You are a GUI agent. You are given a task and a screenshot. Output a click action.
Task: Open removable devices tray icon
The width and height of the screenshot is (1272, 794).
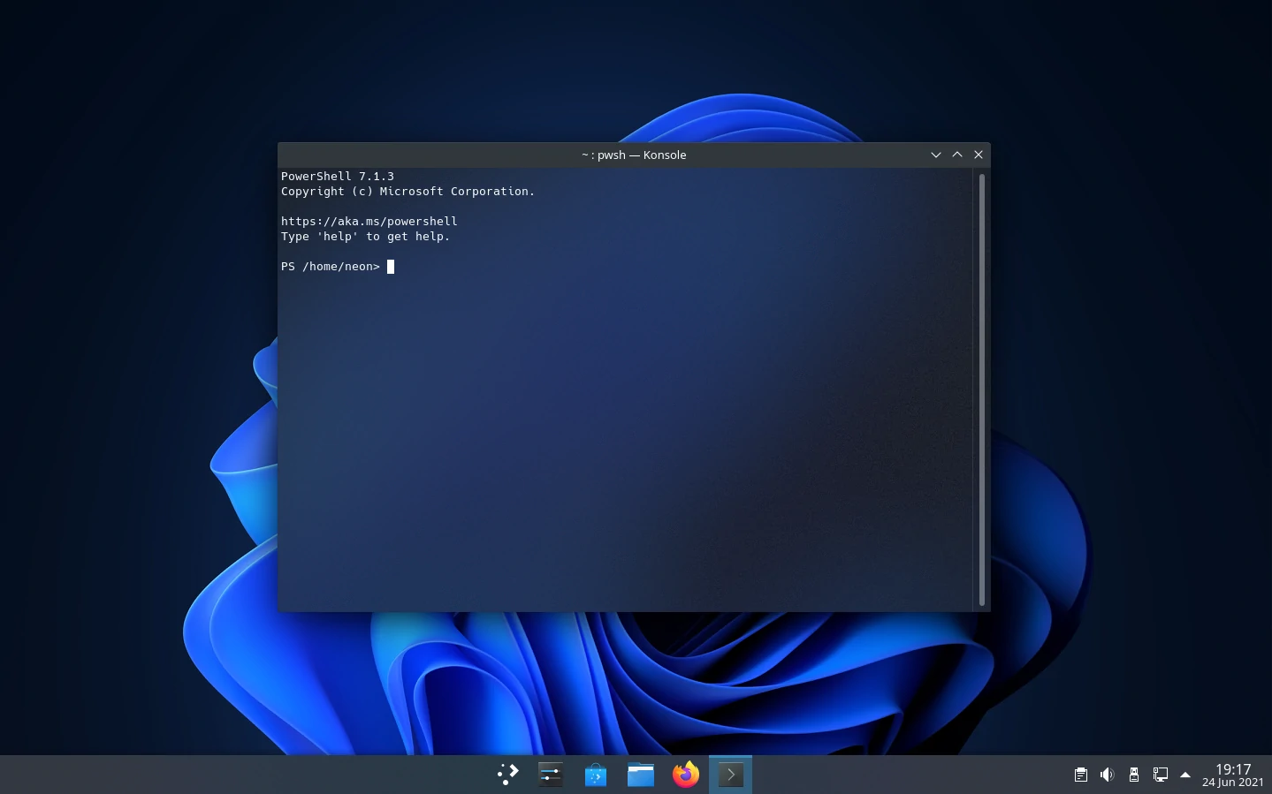(1133, 775)
